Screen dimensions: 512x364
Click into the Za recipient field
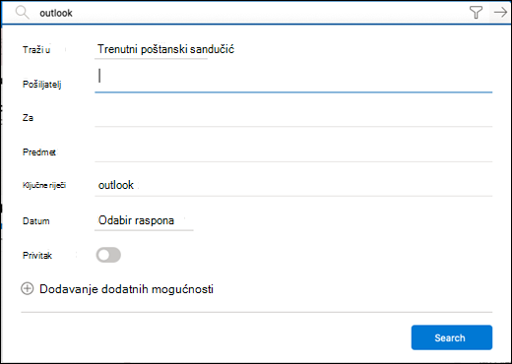tap(293, 117)
